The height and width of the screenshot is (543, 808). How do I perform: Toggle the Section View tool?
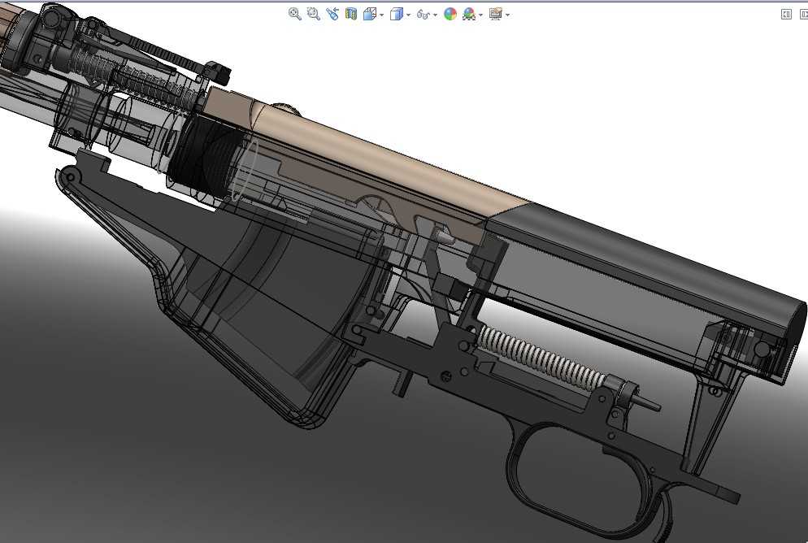click(x=351, y=14)
